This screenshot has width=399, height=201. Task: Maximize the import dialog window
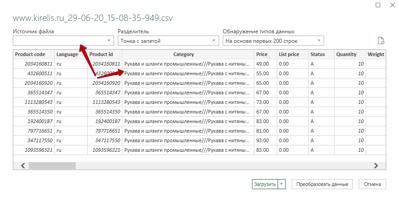point(378,5)
